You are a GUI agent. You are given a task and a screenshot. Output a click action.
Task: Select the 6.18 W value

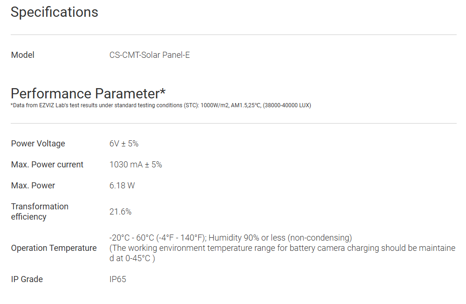(122, 186)
